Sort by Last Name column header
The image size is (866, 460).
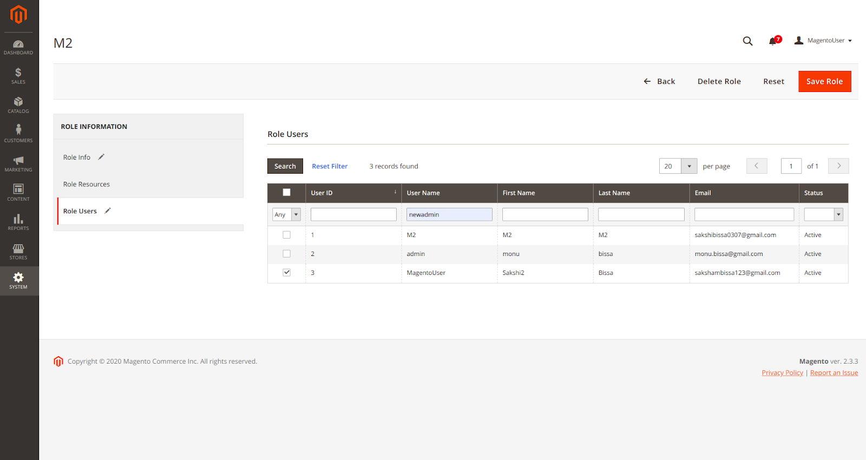click(641, 193)
